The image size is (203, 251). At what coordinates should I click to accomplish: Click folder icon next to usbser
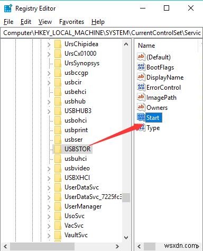click(58, 140)
